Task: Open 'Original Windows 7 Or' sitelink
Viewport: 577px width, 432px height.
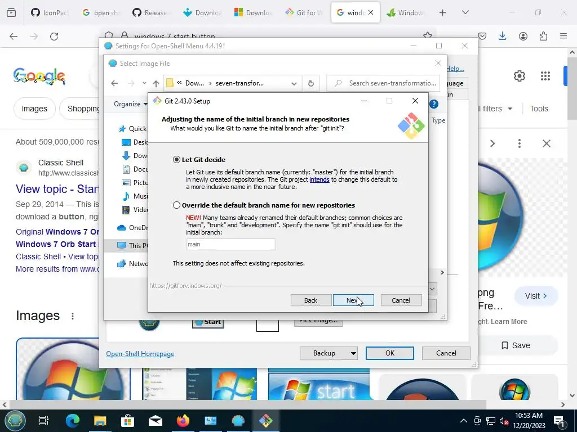Action: click(57, 232)
